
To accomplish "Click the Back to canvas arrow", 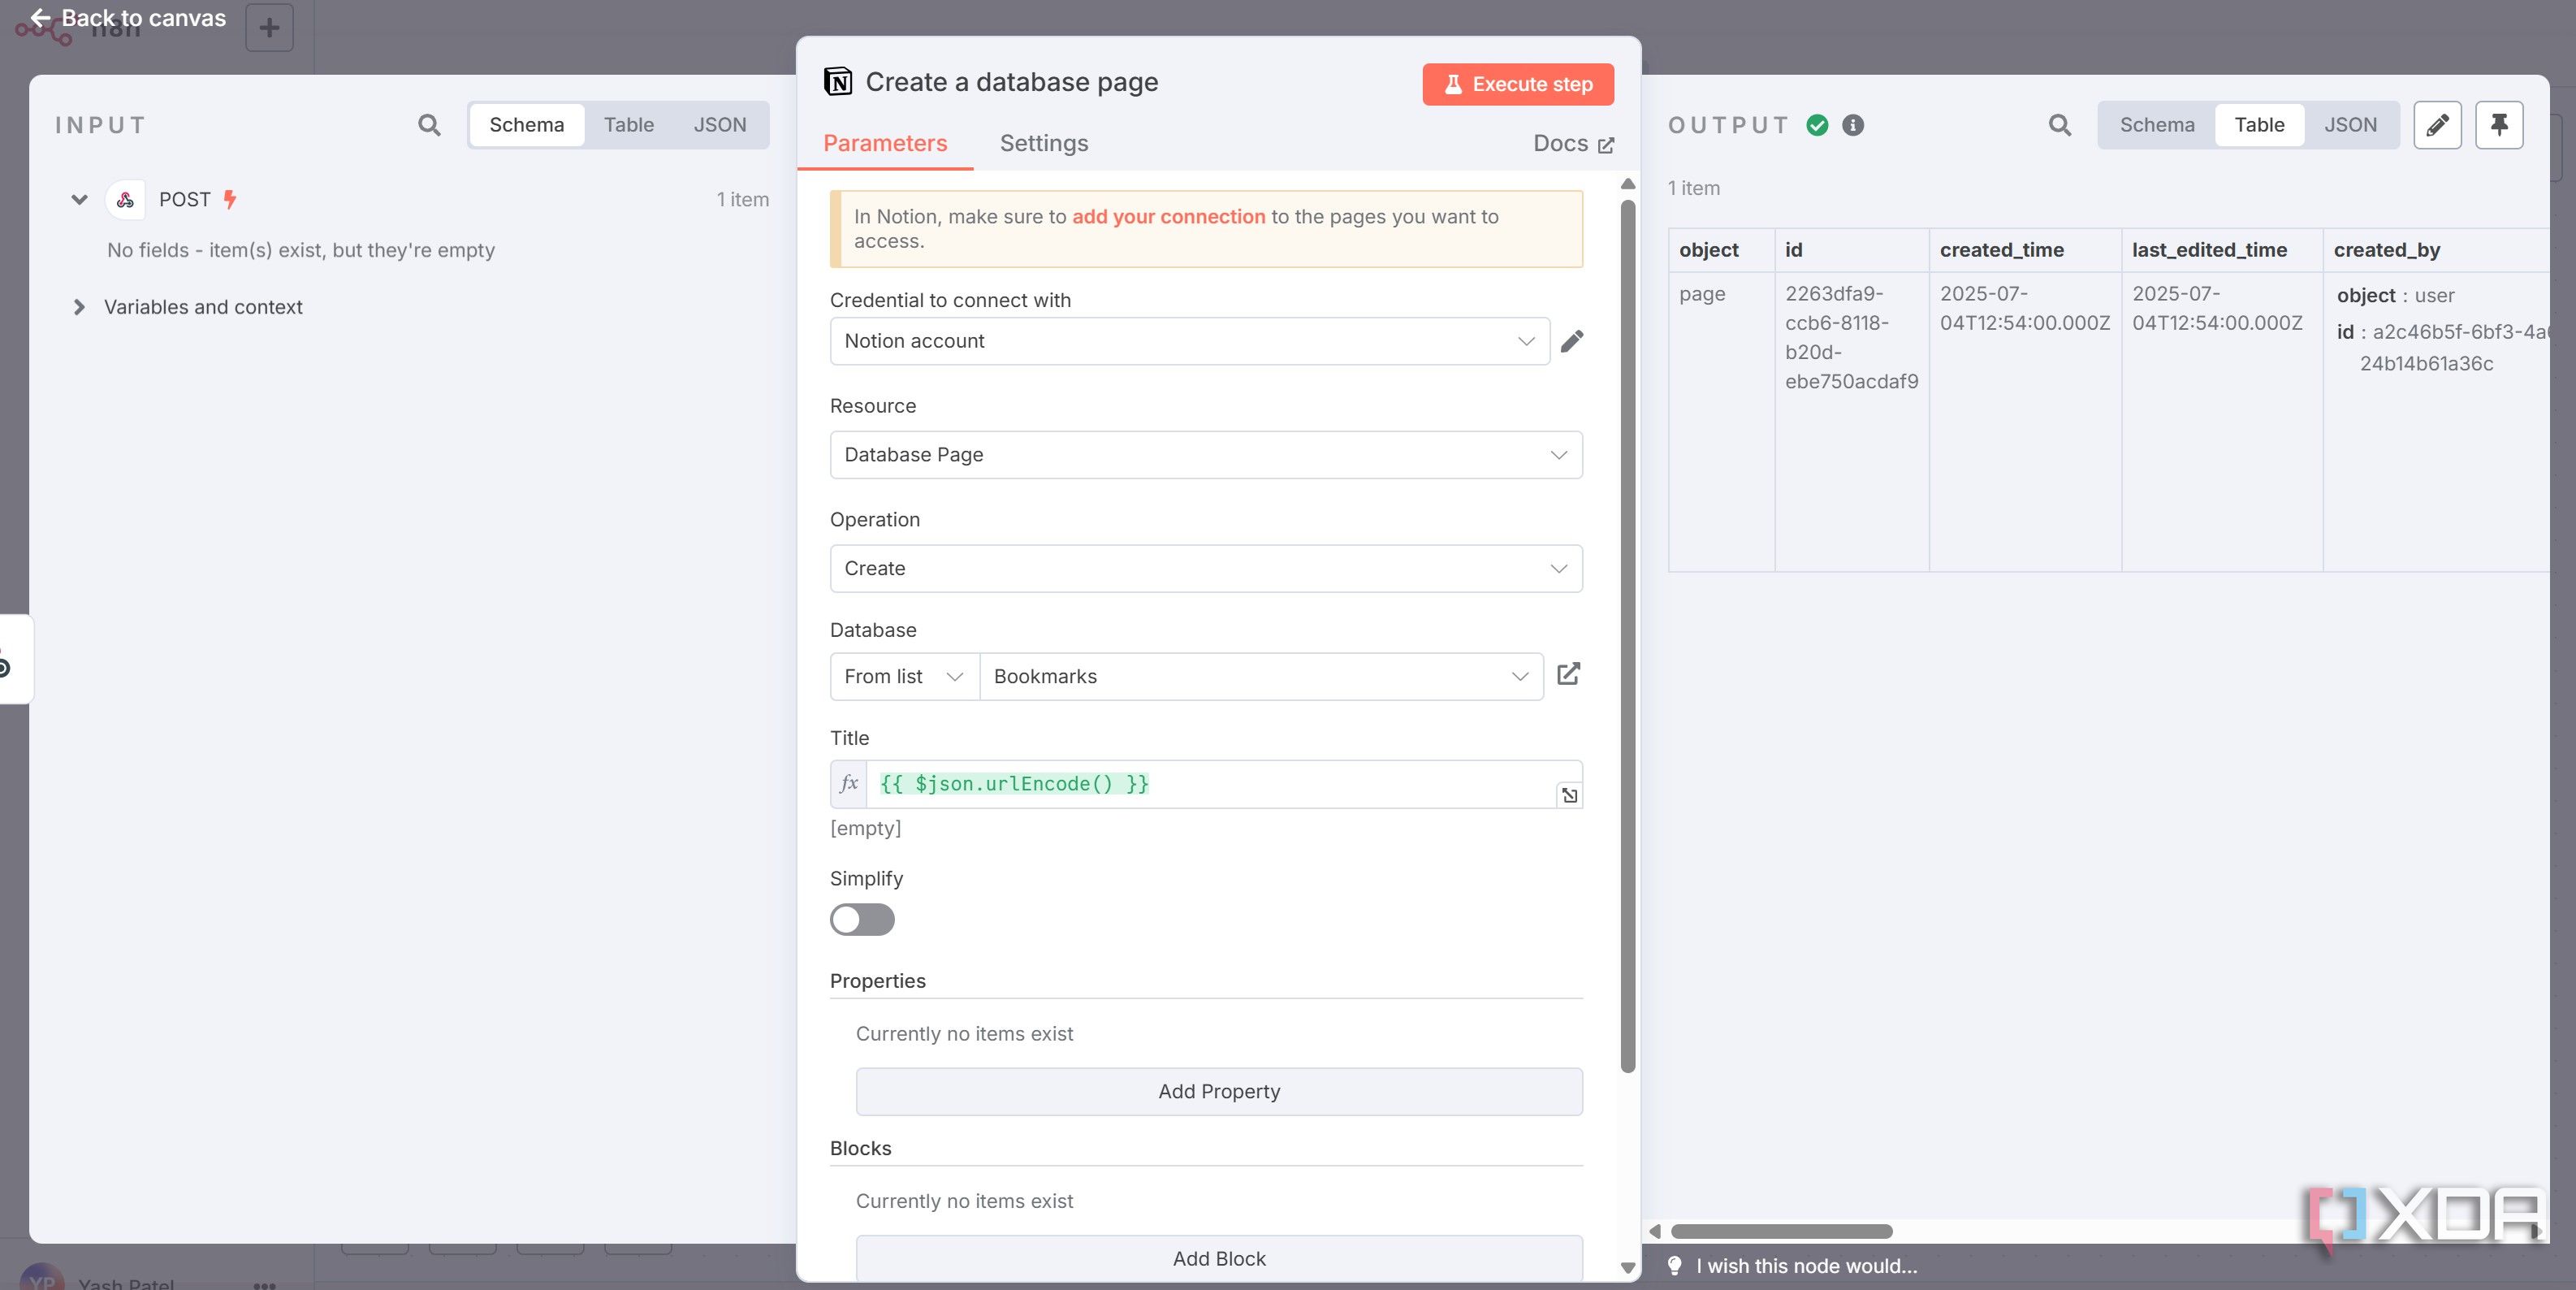I will [x=41, y=18].
